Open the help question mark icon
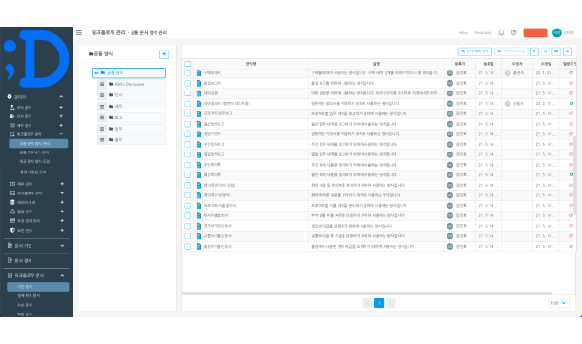The height and width of the screenshot is (344, 582). 513,32
